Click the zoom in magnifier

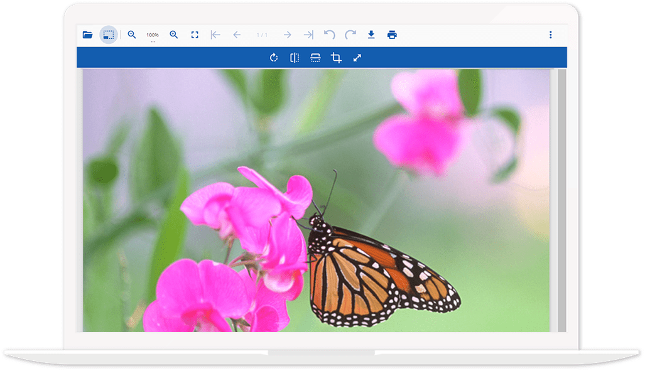tap(174, 35)
